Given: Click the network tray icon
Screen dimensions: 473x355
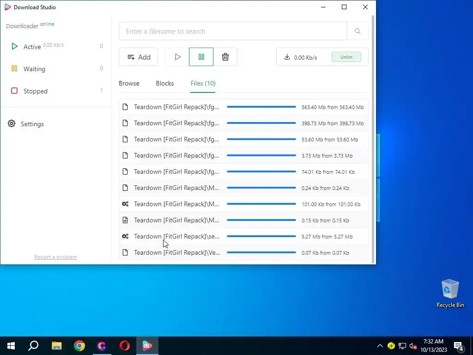Looking at the screenshot, I should tap(402, 346).
